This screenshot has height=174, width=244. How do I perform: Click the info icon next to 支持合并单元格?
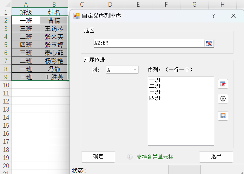point(130,157)
